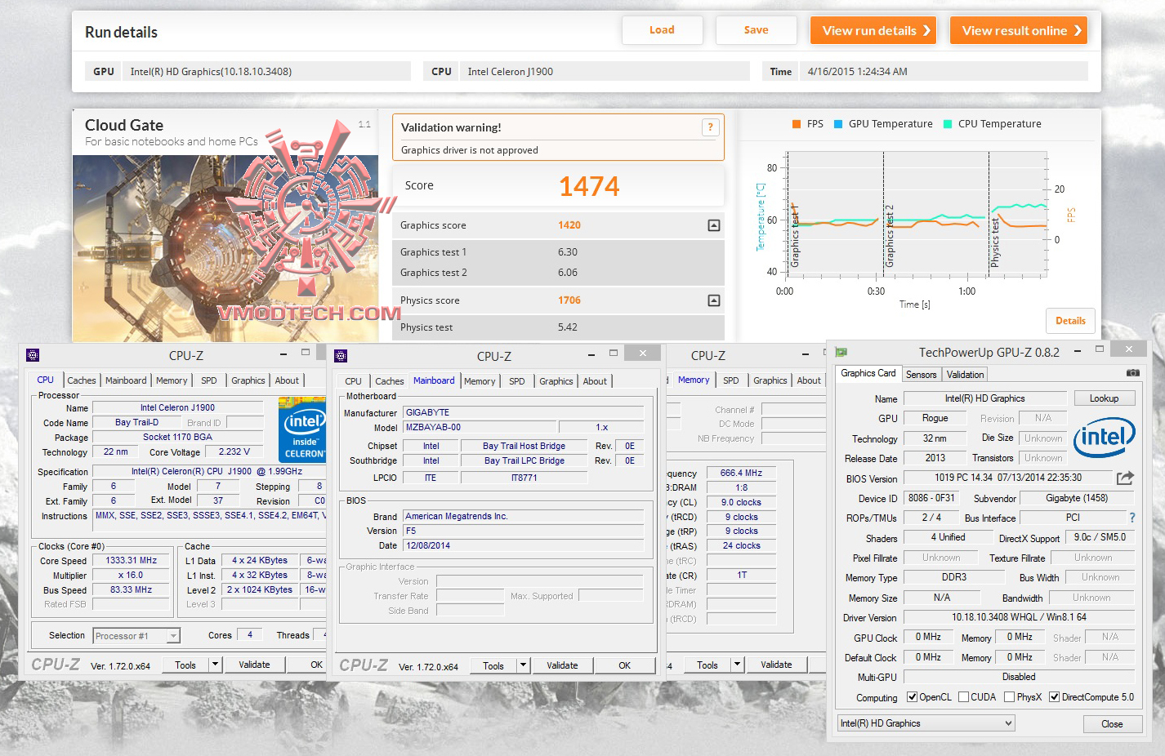Viewport: 1165px width, 756px height.
Task: Switch to Mainboard tab in first CPU-Z
Action: click(x=126, y=380)
